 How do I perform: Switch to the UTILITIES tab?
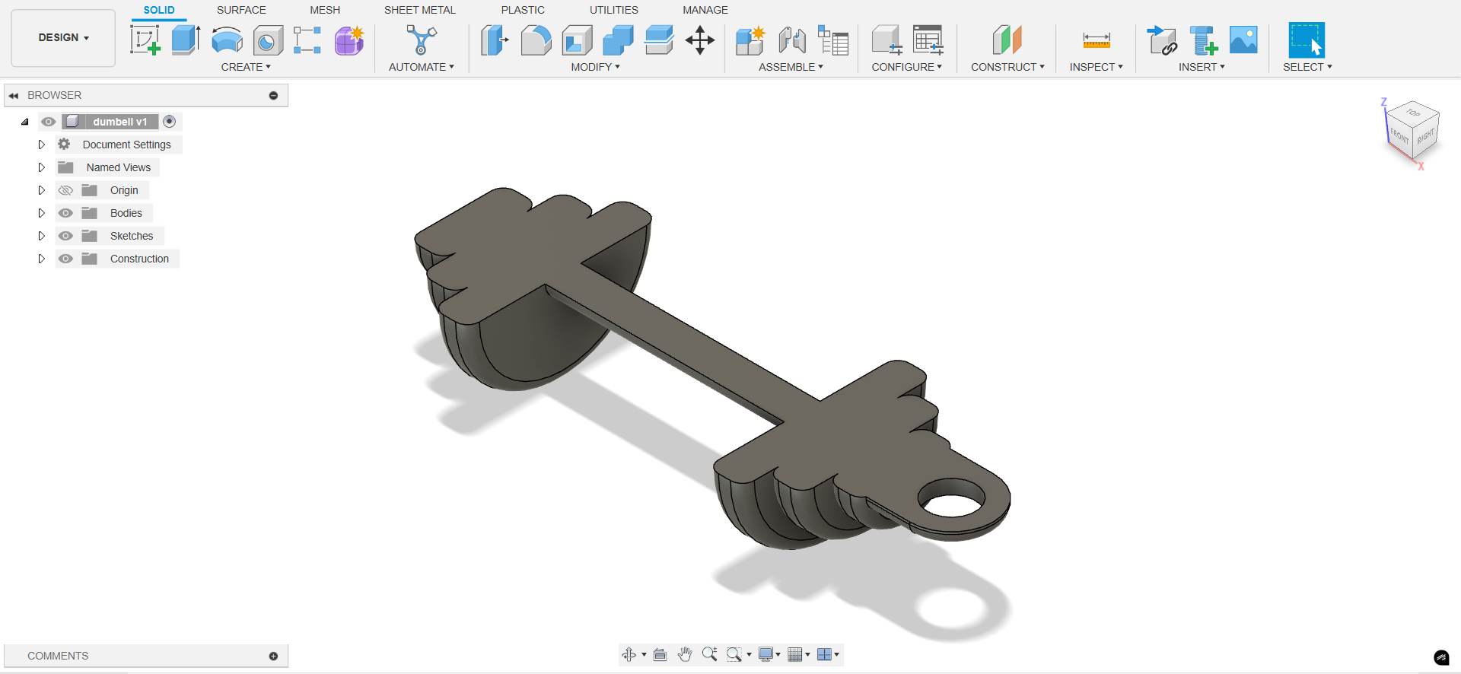pos(614,10)
